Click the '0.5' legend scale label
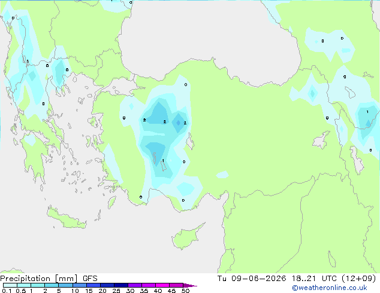The image size is (380, 293). click(21, 291)
